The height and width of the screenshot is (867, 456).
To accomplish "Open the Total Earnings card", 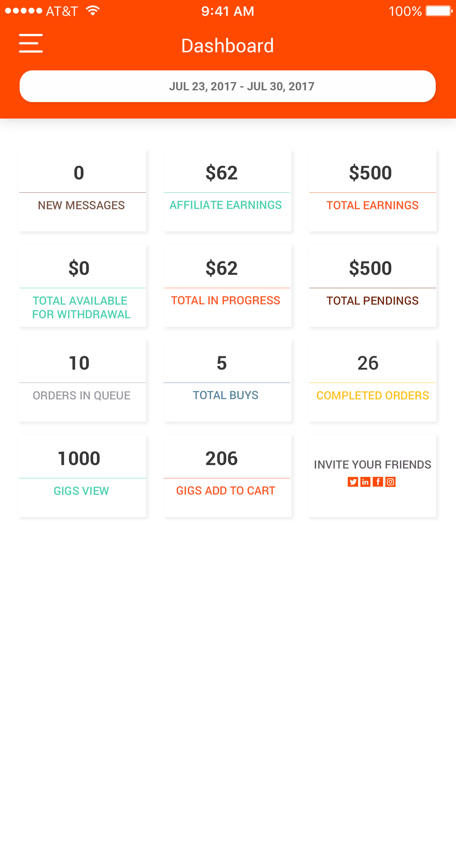I will (x=372, y=190).
